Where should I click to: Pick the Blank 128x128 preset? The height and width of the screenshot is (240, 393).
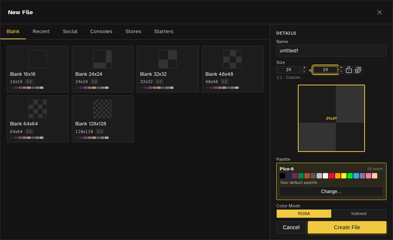click(x=102, y=119)
